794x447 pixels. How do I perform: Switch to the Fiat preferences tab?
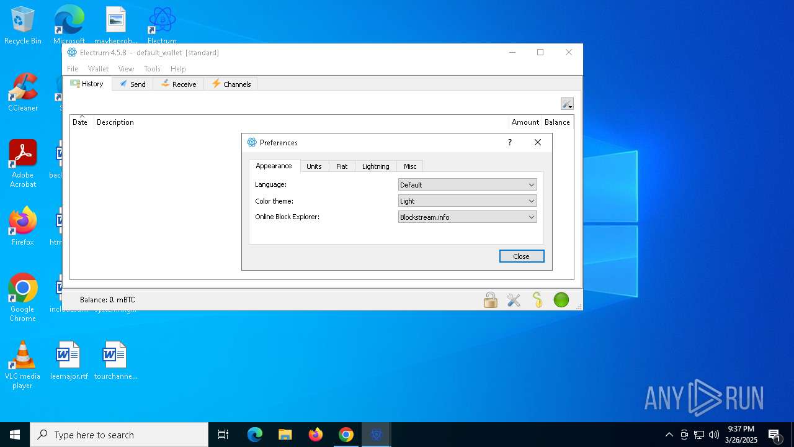342,166
